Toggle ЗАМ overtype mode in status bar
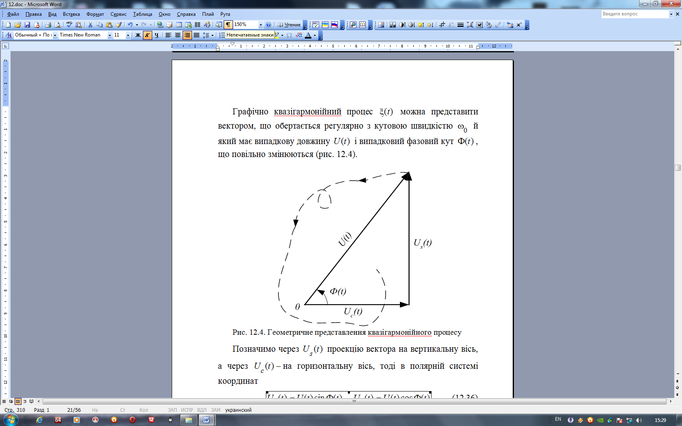The height and width of the screenshot is (426, 682). [x=216, y=410]
